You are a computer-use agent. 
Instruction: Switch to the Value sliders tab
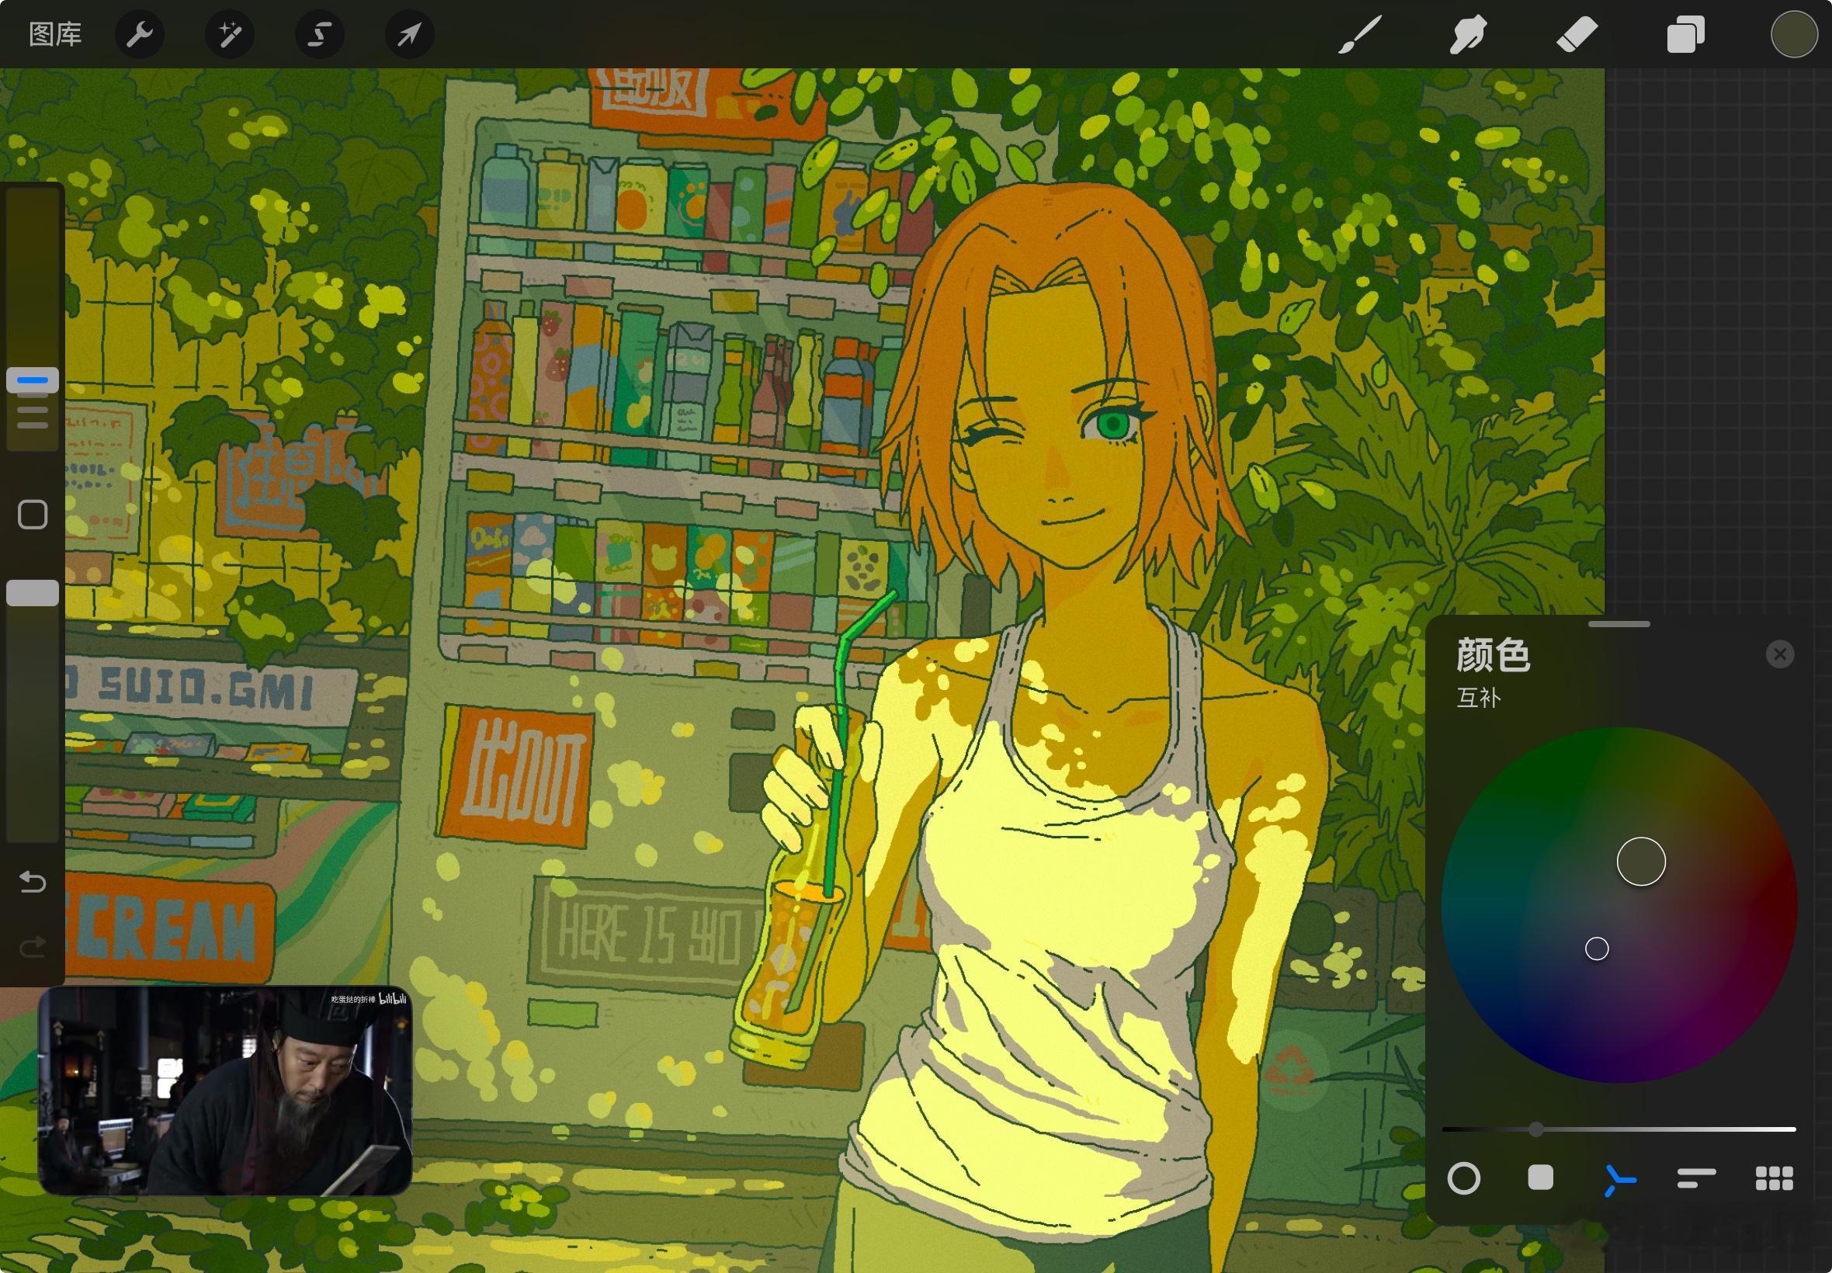(1696, 1178)
